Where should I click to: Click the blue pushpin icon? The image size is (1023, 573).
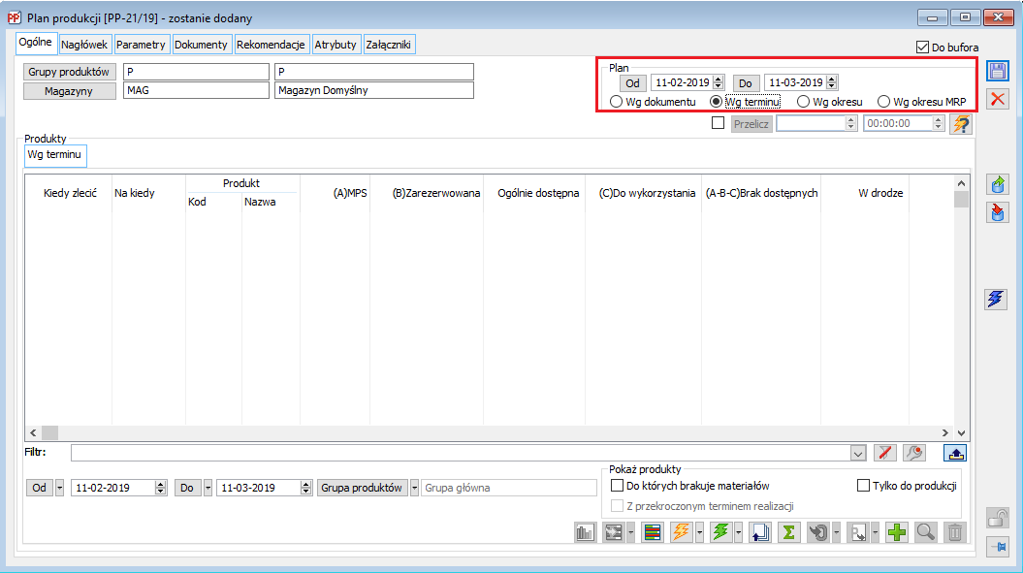point(998,546)
